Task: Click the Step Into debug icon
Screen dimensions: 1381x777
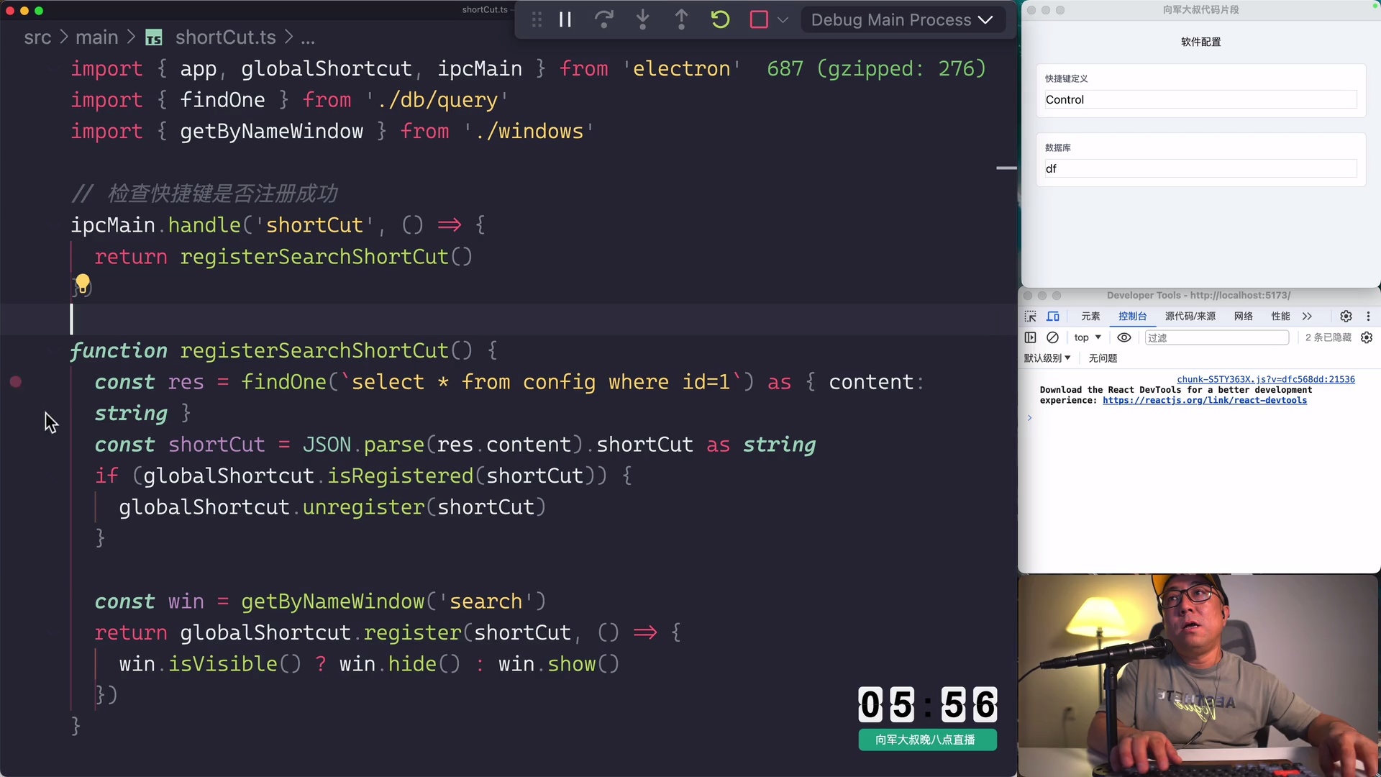Action: coord(642,19)
